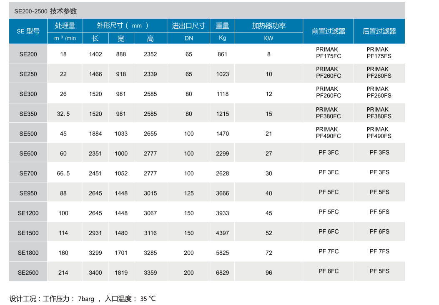This screenshot has width=439, height=305.
Task: Select the SE200 model row label
Action: coord(28,54)
